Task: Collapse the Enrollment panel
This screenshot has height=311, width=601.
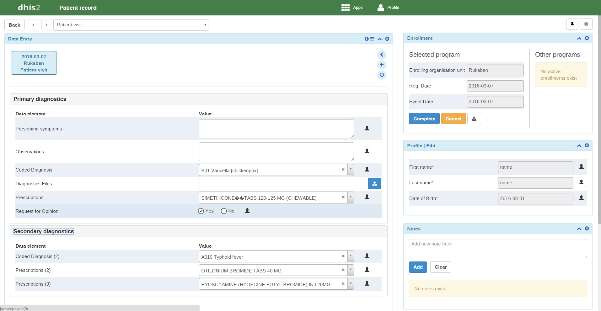Action: tap(579, 38)
